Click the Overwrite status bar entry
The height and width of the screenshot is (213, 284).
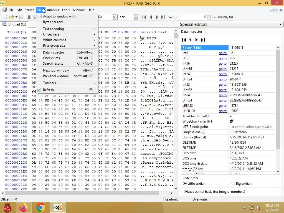(199, 199)
